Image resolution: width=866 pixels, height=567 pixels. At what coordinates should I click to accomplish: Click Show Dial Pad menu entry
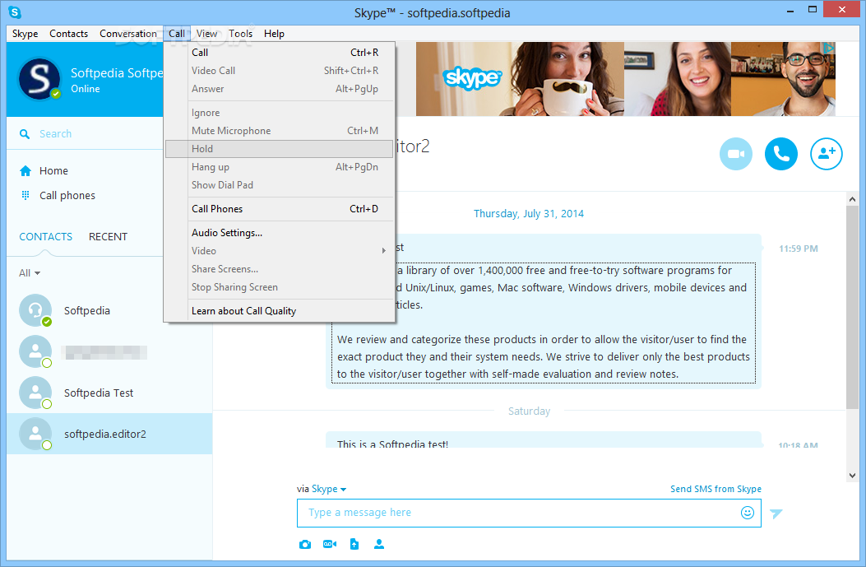tap(280, 185)
